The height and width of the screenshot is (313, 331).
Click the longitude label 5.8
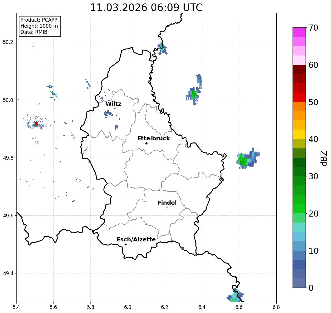point(90,307)
